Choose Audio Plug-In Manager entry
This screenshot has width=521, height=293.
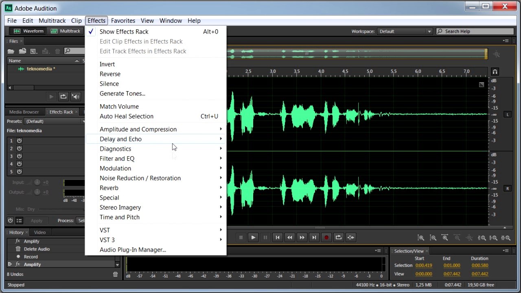pos(155,249)
